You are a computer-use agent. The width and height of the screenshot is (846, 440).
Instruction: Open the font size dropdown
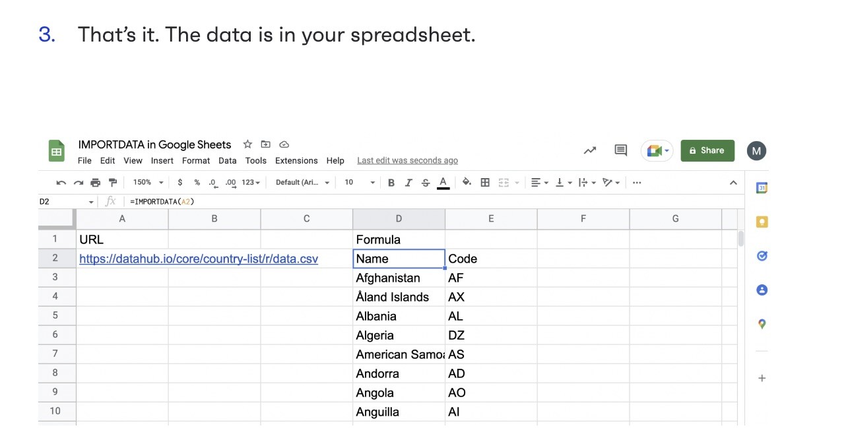pos(358,182)
